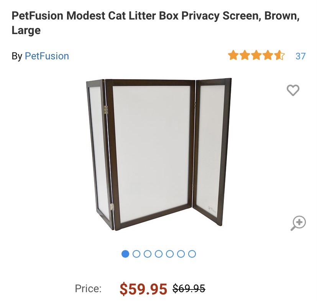
Task: Open the 37 reviews link
Action: pyautogui.click(x=301, y=56)
